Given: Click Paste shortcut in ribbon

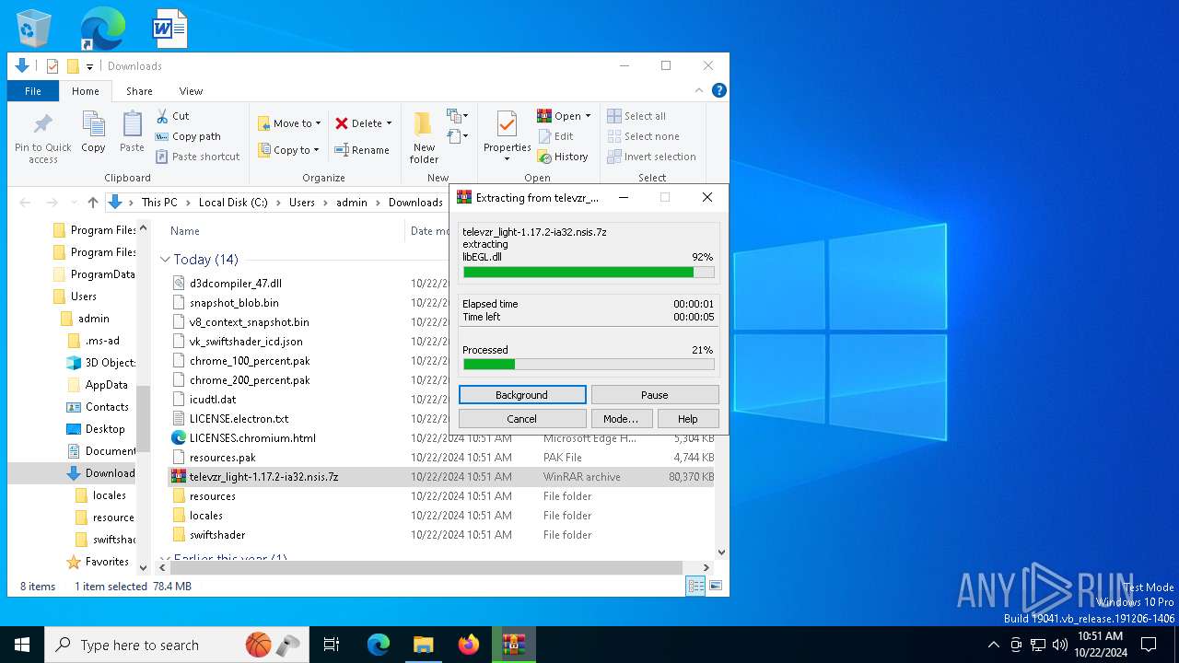Looking at the screenshot, I should point(198,157).
